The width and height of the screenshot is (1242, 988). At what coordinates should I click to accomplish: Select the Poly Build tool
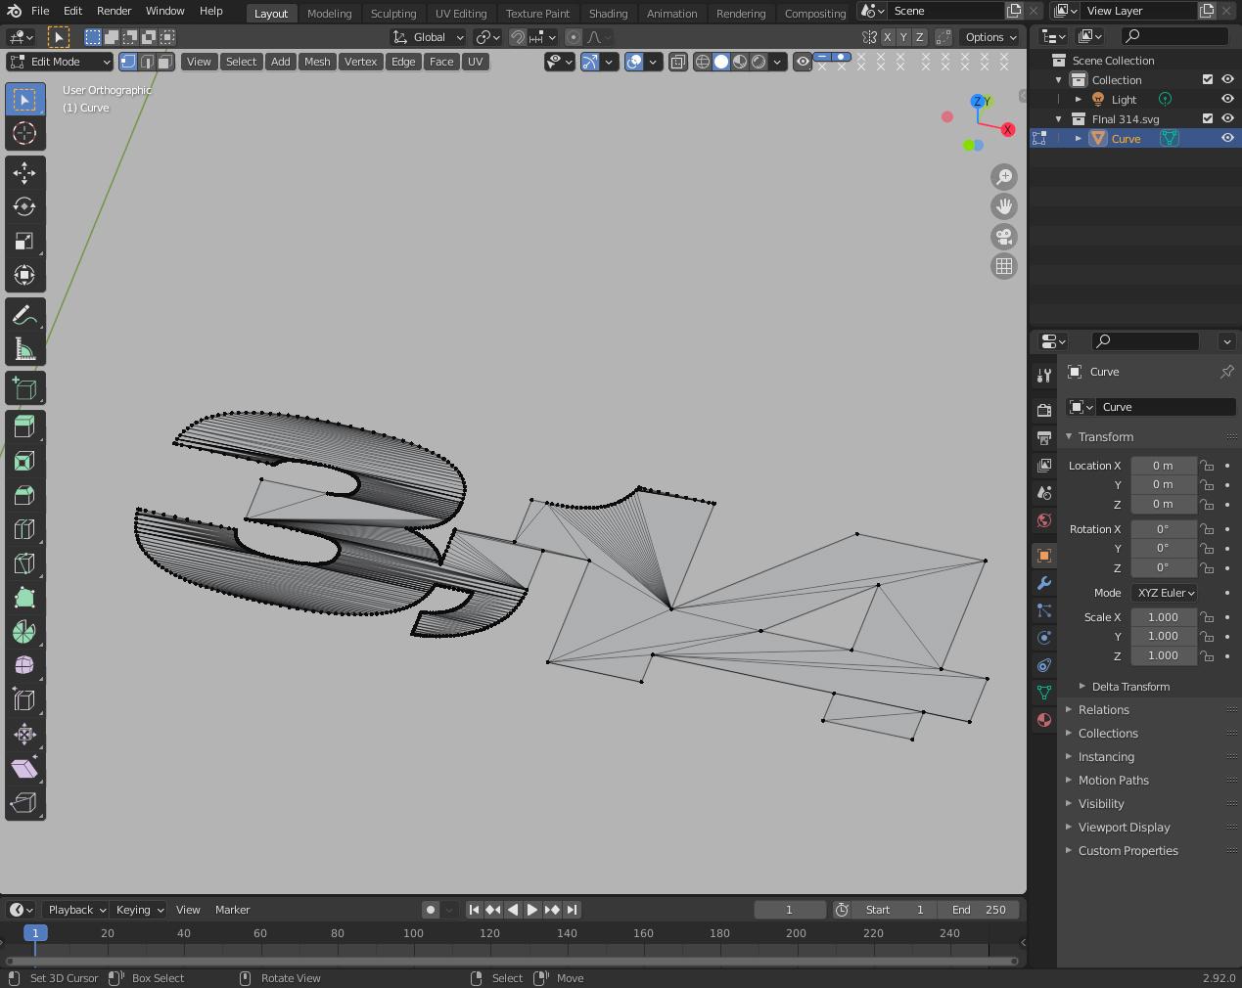point(24,597)
